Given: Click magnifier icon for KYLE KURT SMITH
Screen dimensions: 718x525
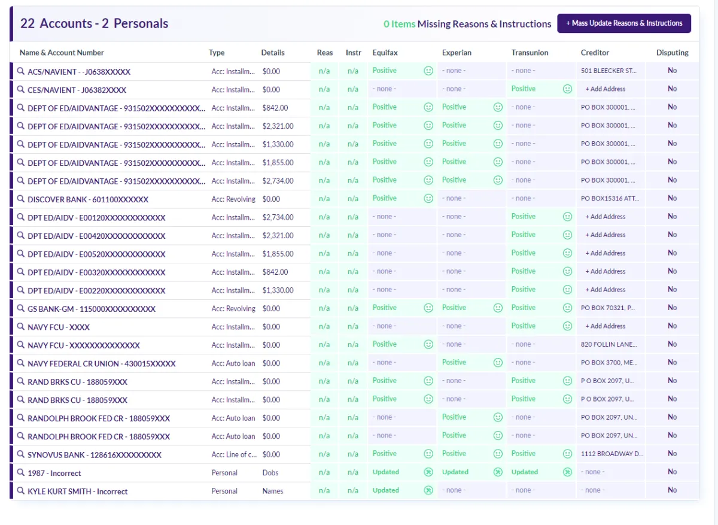Looking at the screenshot, I should 20,491.
